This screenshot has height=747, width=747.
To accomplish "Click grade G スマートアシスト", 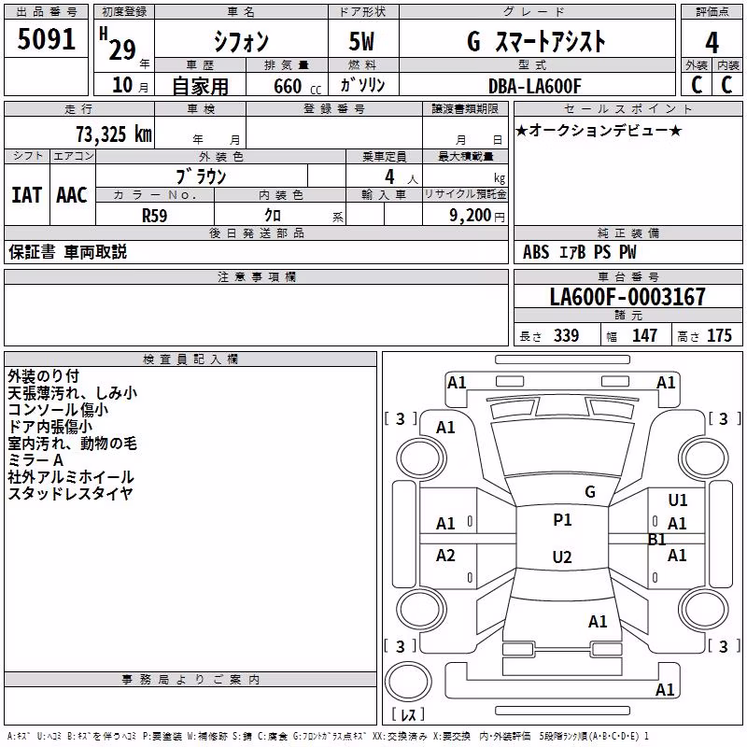I will point(536,41).
